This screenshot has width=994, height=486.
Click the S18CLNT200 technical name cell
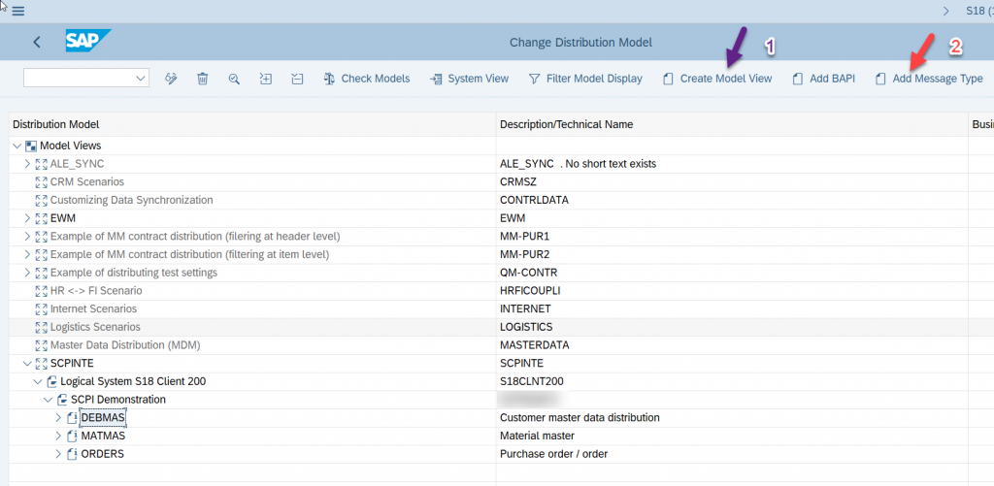point(532,381)
